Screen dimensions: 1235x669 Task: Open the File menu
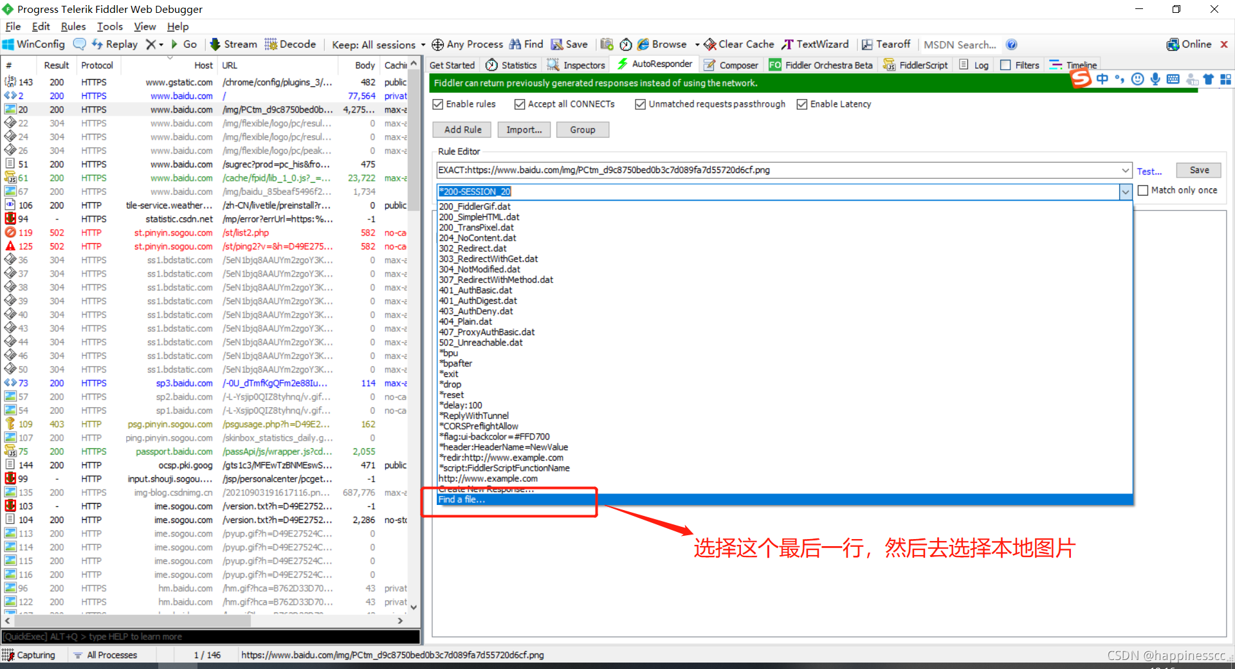click(x=13, y=26)
